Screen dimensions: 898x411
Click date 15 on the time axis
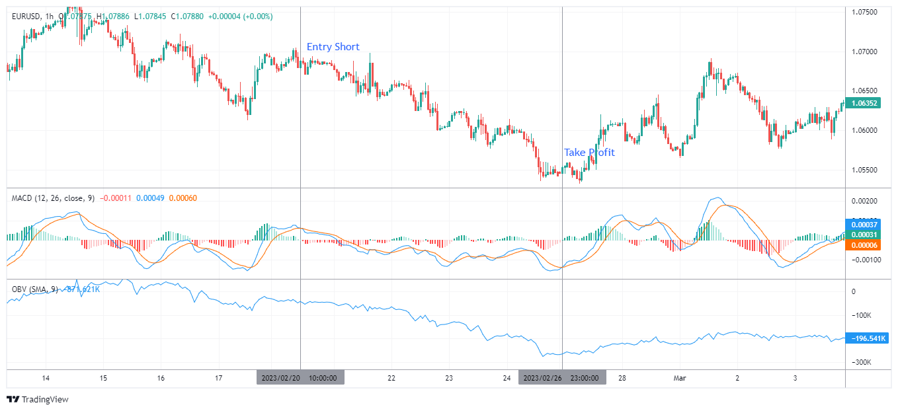[103, 378]
